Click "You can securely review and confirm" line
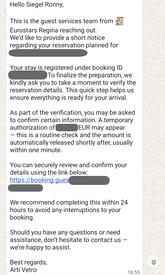Screen dimensions: 165x275 coord(68,165)
